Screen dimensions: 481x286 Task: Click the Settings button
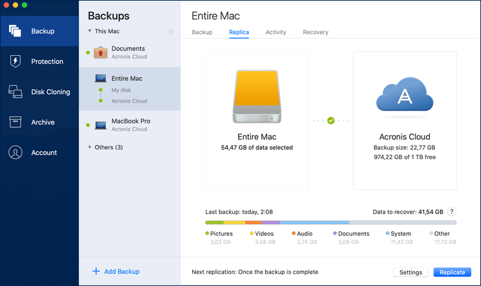pyautogui.click(x=410, y=272)
